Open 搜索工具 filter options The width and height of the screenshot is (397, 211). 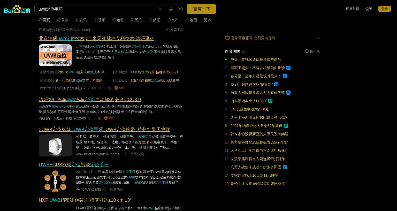click(x=174, y=30)
